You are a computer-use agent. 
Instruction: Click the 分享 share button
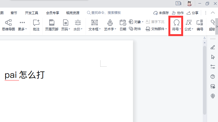click(x=192, y=13)
